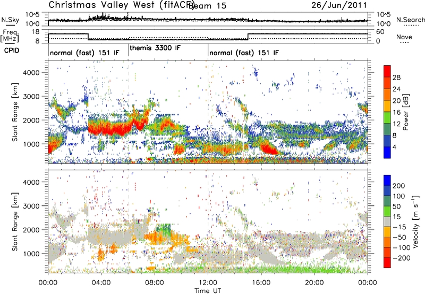Click the title 'Christmas Valley West (fitACF)'

121,5
